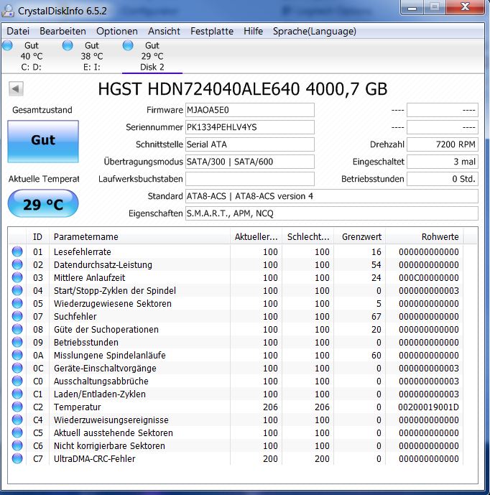Click the Seriennummer field
The height and width of the screenshot is (495, 490).
point(250,127)
